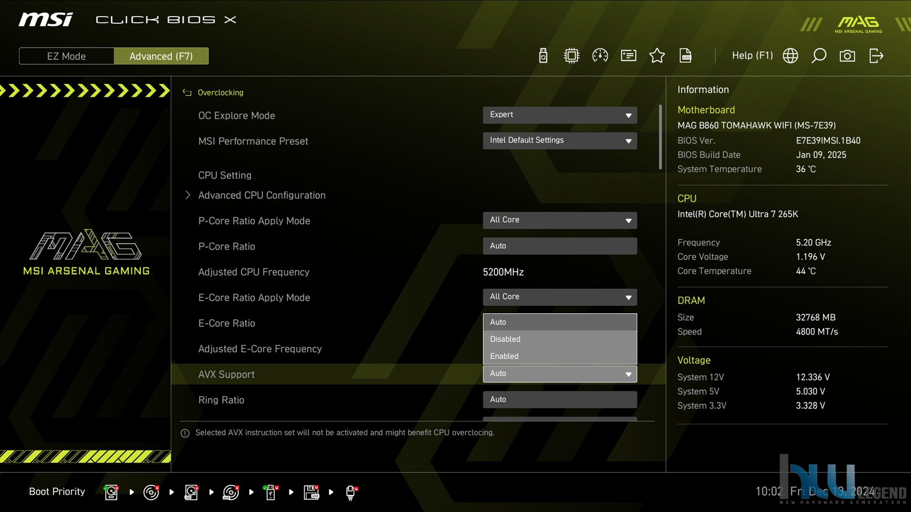Click the 5.20 GHz frequency value
Viewport: 911px width, 512px height.
click(813, 243)
